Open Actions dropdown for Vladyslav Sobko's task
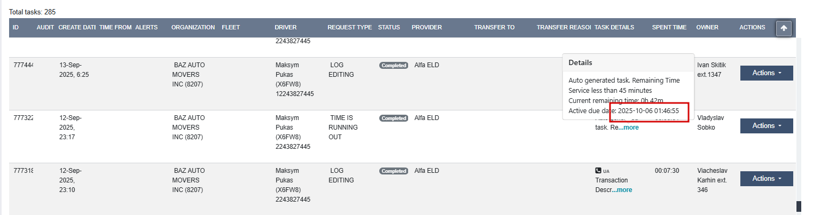This screenshot has height=215, width=813. pos(766,126)
